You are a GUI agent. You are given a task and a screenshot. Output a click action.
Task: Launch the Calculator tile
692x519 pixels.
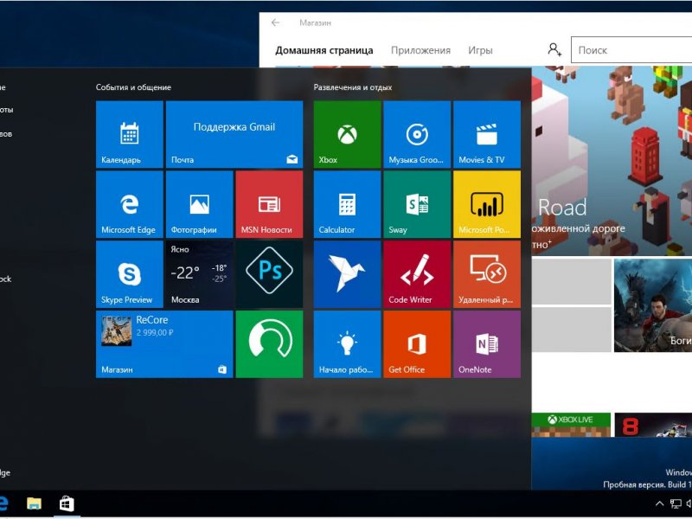click(348, 204)
